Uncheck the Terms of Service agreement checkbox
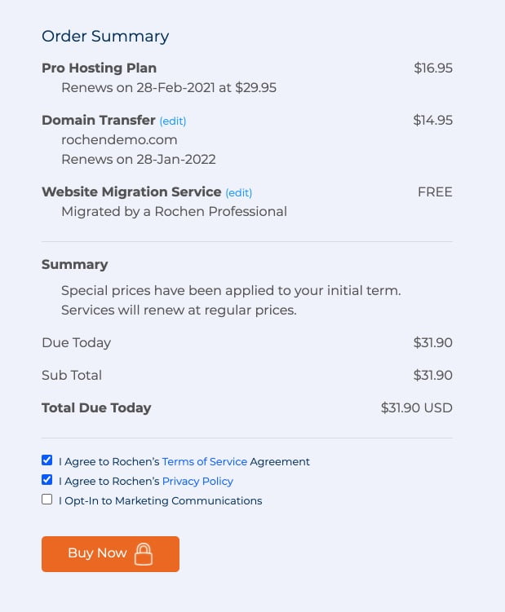This screenshot has height=612, width=505. point(47,460)
